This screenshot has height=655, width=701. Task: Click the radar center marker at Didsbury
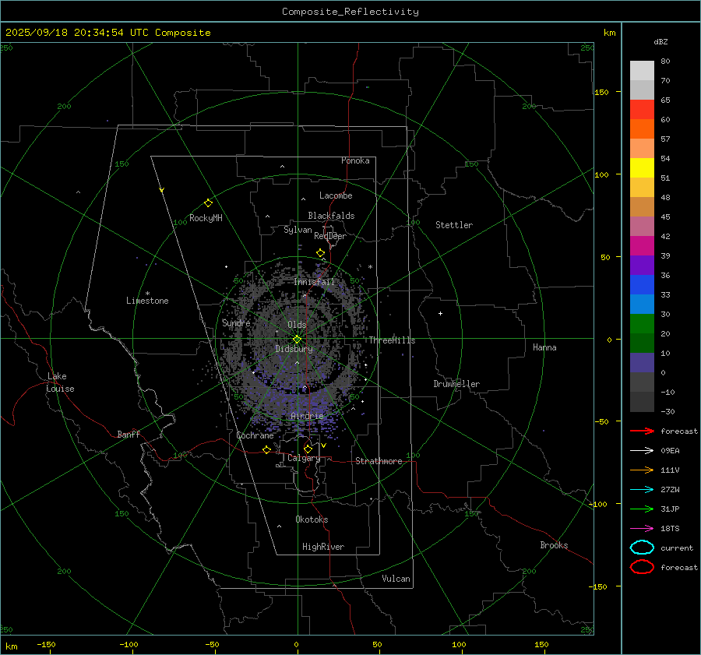tap(297, 339)
